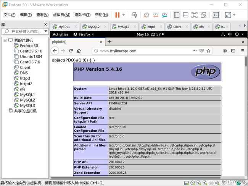Open the snapshot manager
This screenshot has height=186, width=248.
point(164,15)
